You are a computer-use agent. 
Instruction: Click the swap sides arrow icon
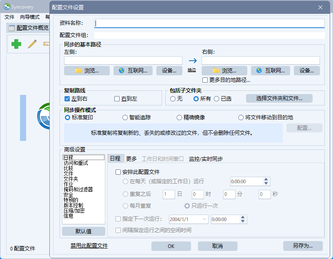tap(193, 61)
